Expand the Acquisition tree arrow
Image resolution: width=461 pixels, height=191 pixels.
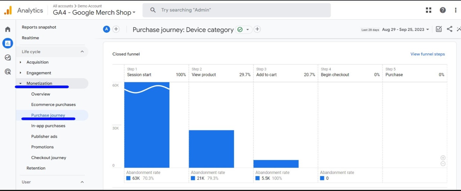click(x=21, y=62)
